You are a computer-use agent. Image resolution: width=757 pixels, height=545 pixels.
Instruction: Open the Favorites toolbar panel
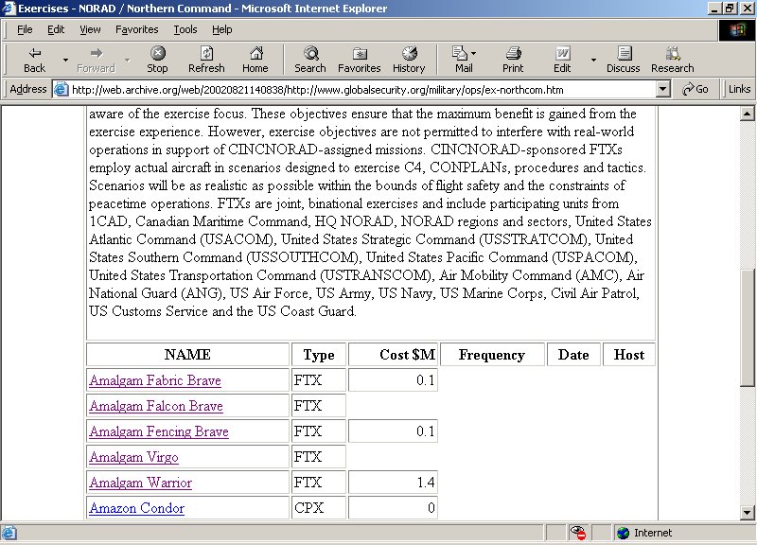tap(359, 60)
